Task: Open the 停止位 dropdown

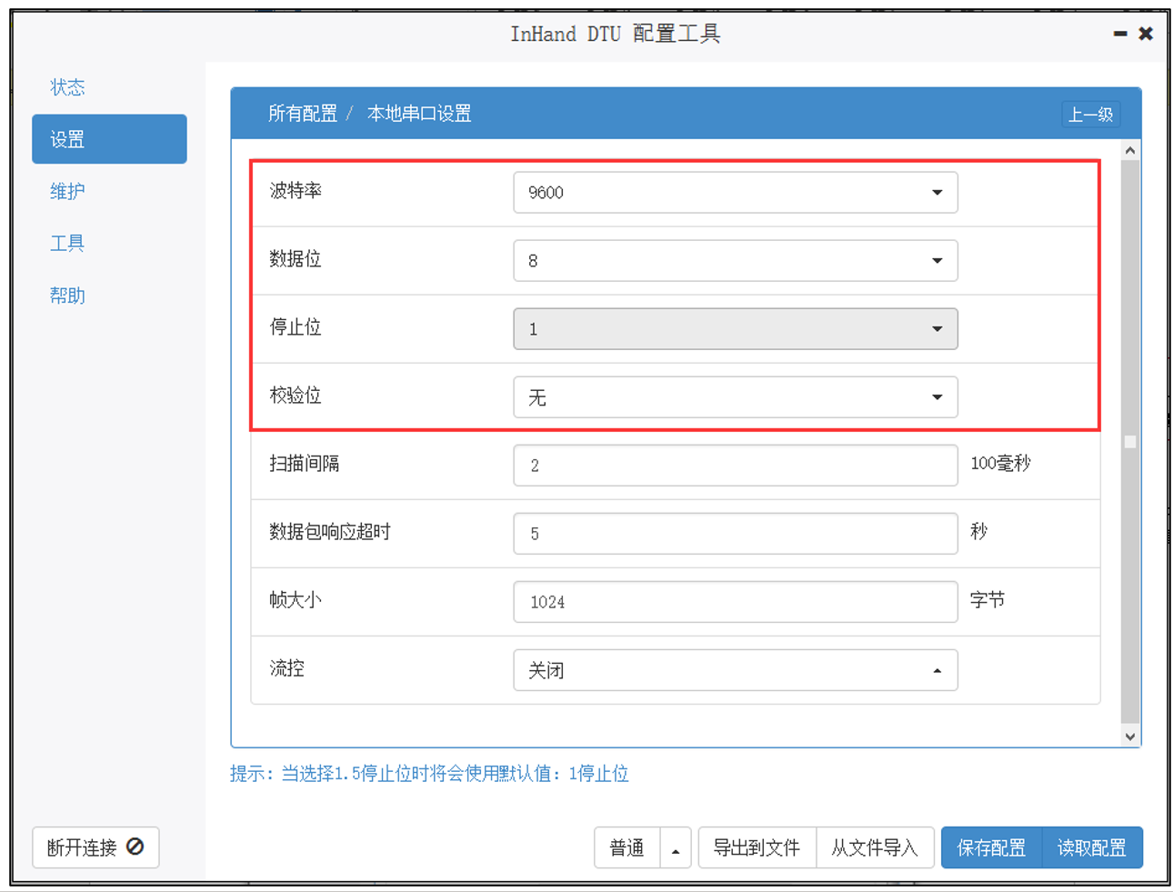Action: (x=735, y=329)
